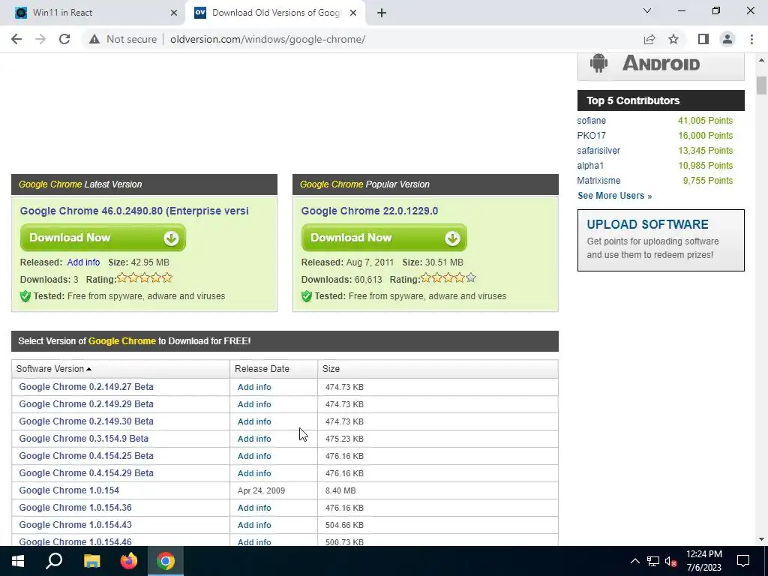This screenshot has height=576, width=768.
Task: Open Google Chrome 1.0.154 link
Action: click(x=69, y=490)
